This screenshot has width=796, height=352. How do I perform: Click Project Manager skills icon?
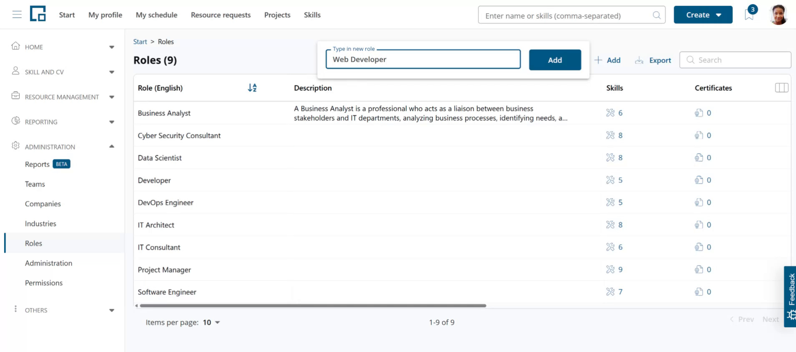click(x=610, y=269)
